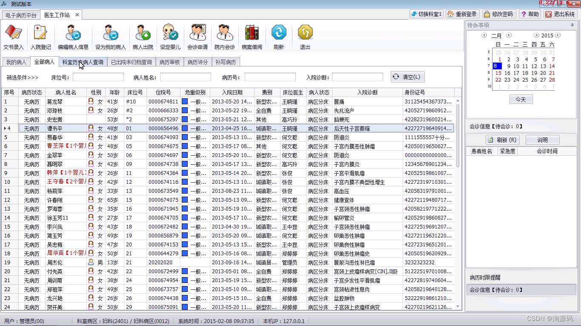Open 已出院未归档查询 tab

(x=131, y=62)
